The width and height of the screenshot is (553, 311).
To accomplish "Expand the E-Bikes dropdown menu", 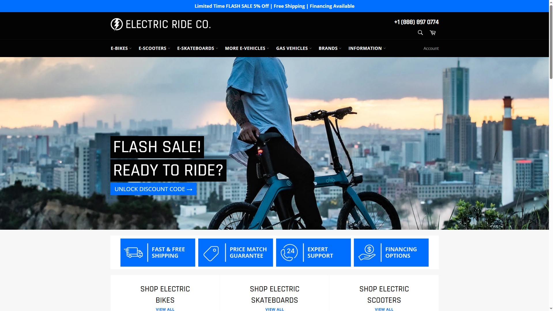I will pyautogui.click(x=121, y=48).
